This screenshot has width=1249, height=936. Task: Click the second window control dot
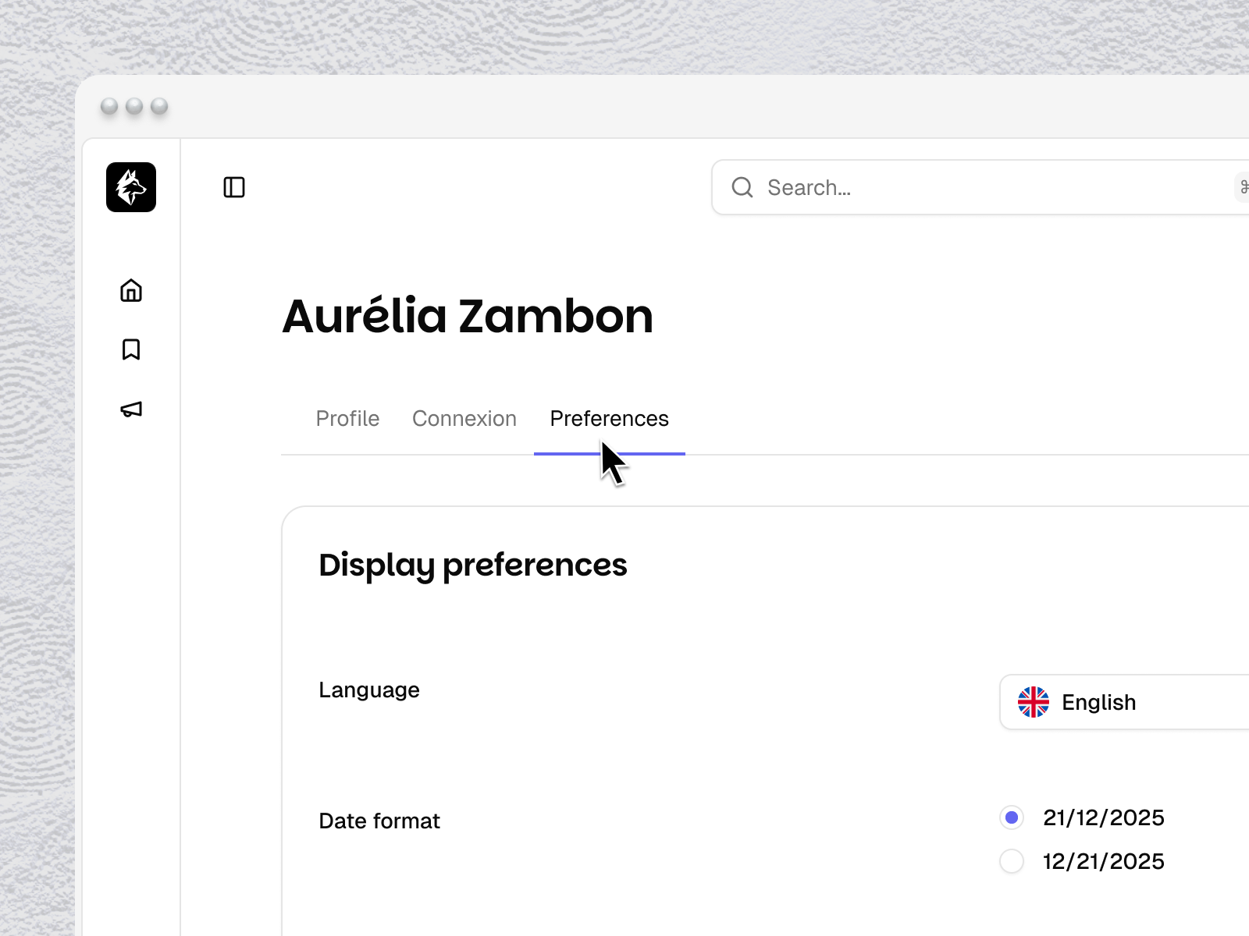134,106
